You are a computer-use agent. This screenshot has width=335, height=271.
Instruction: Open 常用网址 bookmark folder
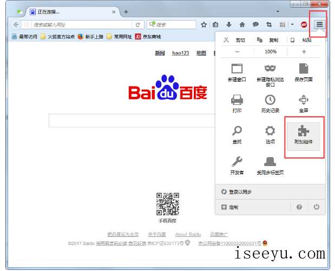point(119,37)
